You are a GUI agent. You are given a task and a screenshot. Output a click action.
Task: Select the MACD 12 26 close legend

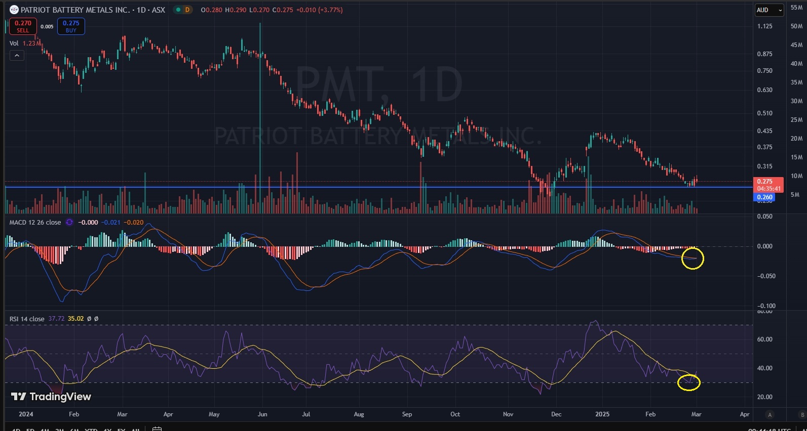pyautogui.click(x=35, y=223)
